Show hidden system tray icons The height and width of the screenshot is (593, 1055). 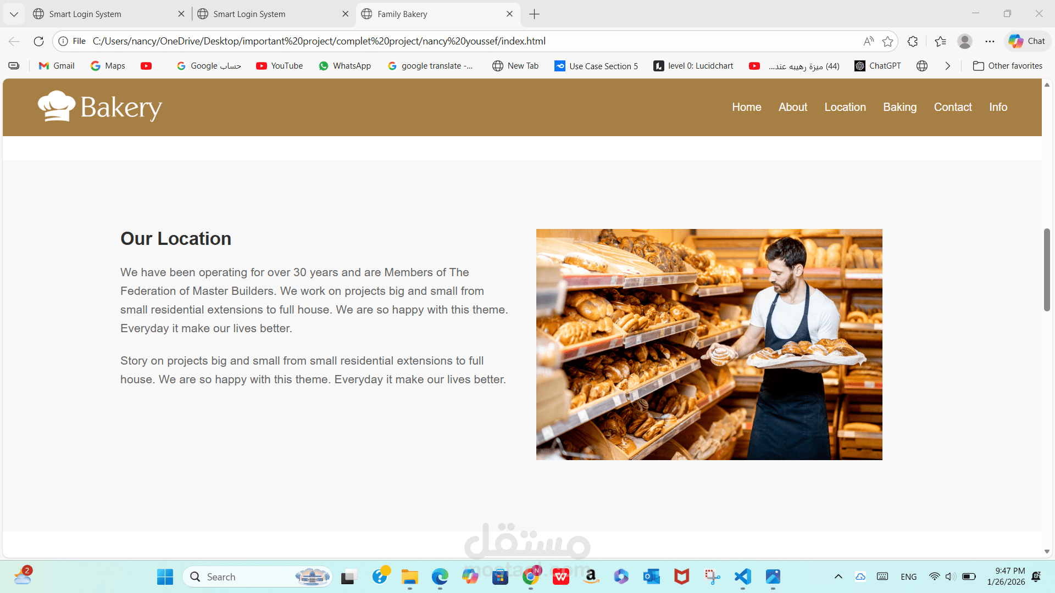coord(838,577)
